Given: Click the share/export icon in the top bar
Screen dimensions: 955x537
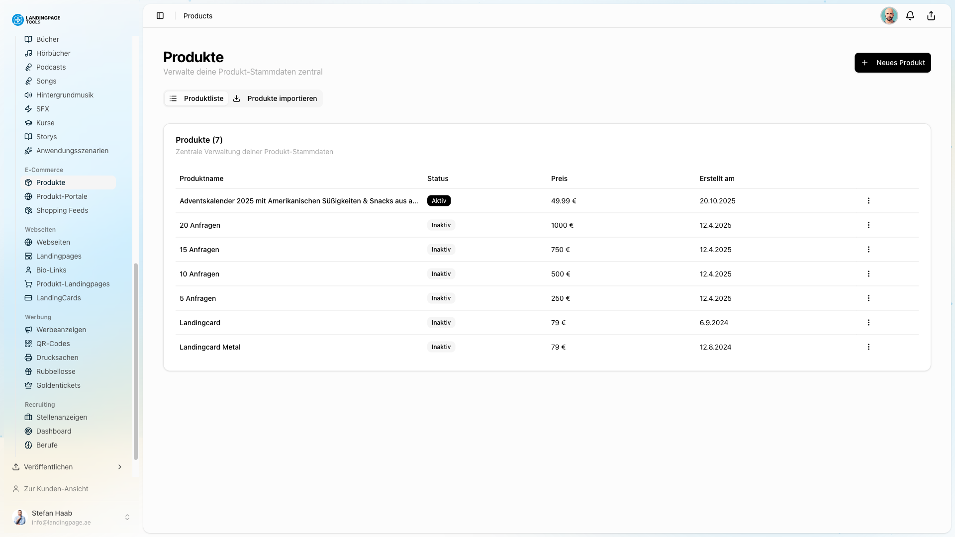Looking at the screenshot, I should (931, 15).
